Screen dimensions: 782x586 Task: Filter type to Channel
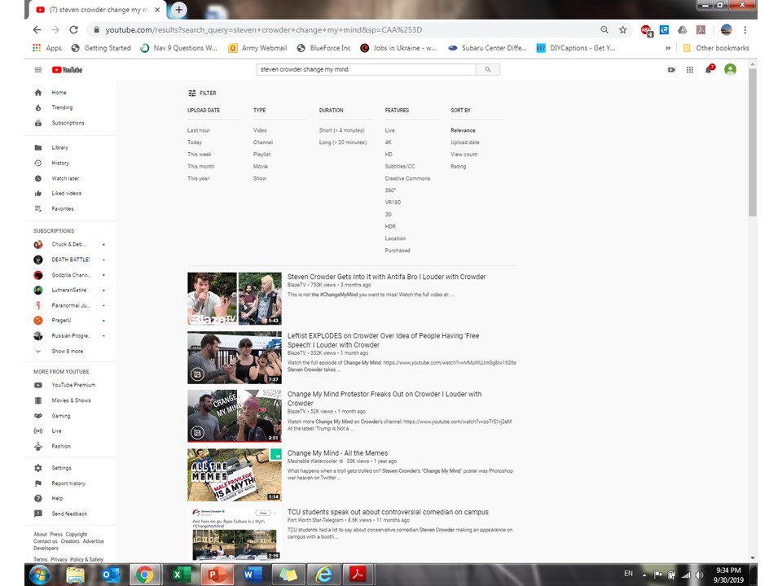pyautogui.click(x=263, y=142)
